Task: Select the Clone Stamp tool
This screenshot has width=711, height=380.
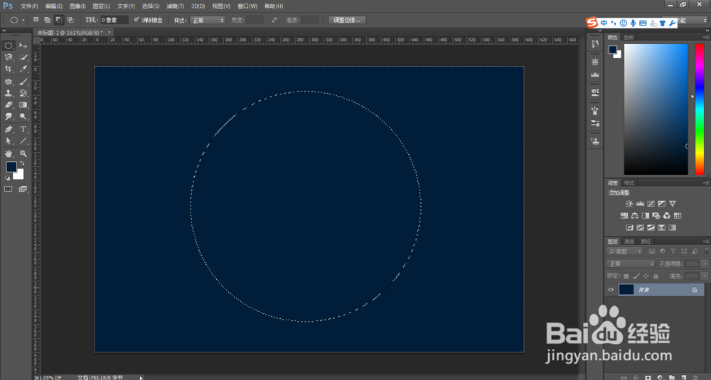Action: coord(8,93)
